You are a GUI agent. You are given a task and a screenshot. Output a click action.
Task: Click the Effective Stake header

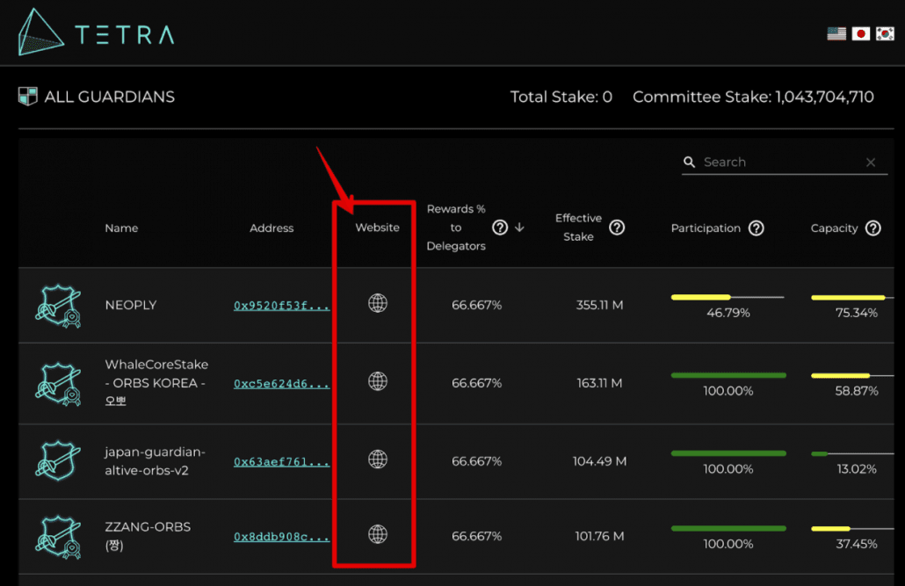click(578, 228)
